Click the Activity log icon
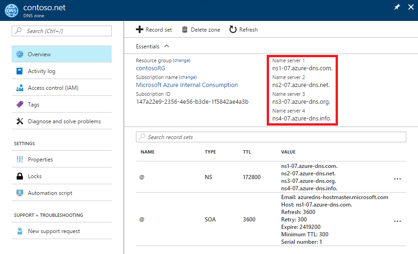The image size is (418, 254). coord(20,71)
